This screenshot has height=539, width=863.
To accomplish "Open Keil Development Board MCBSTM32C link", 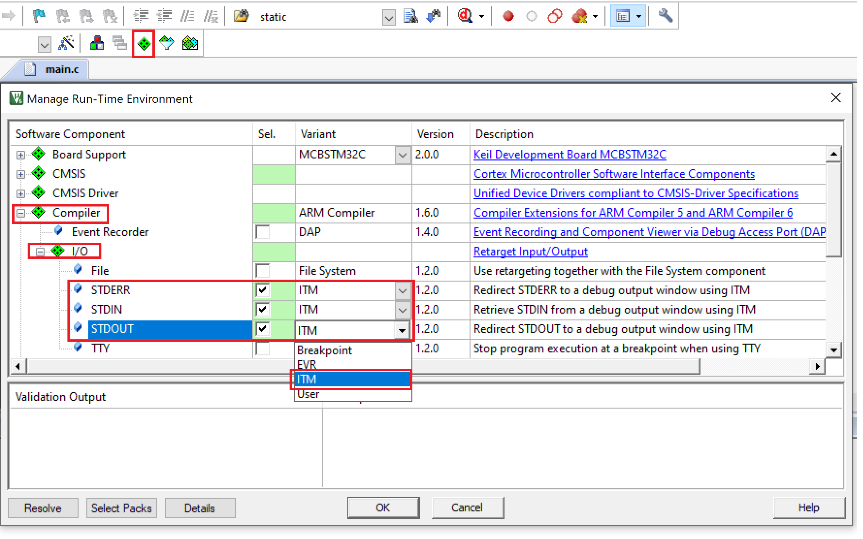I will (x=570, y=155).
